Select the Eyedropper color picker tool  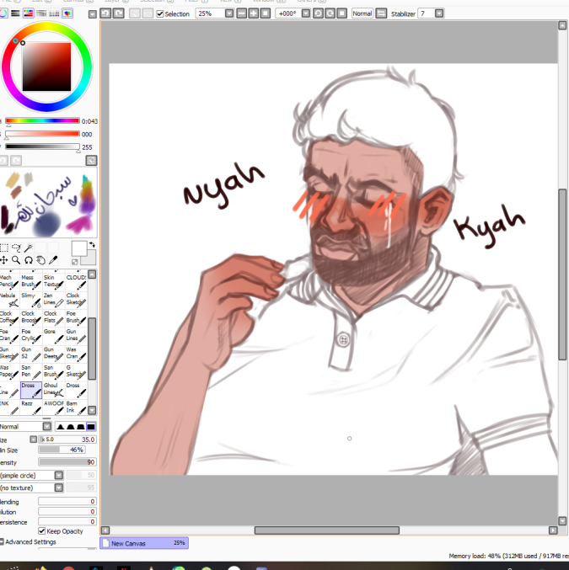53,260
